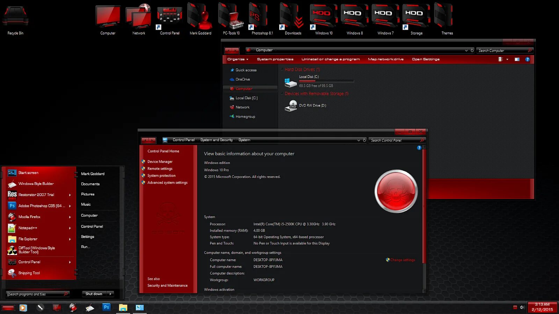Open the Network desktop icon
Screen dimensions: 559x314
tap(139, 20)
